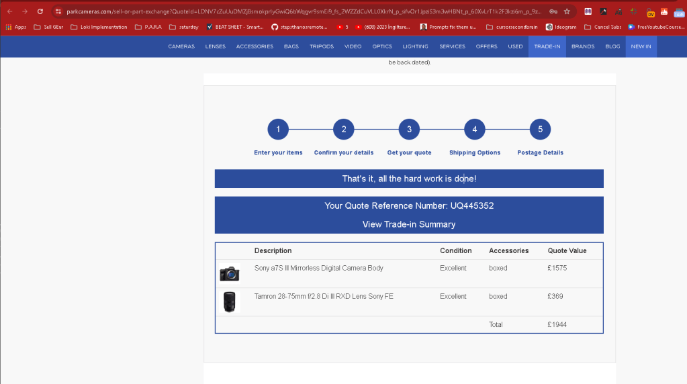Click Sony a7S III Mirrorless Digital Camera Body
Image resolution: width=687 pixels, height=384 pixels.
318,268
